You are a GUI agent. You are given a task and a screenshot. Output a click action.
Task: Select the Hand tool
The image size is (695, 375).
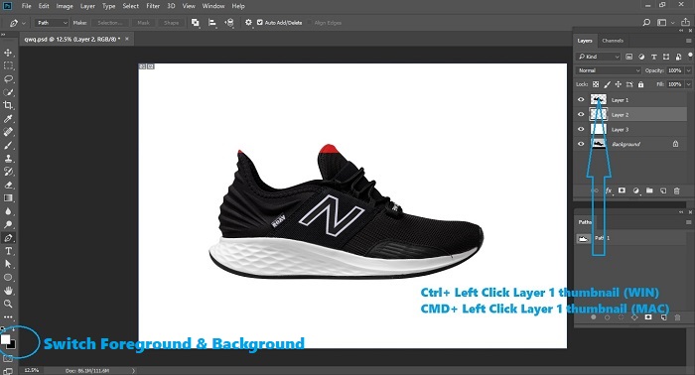click(8, 291)
